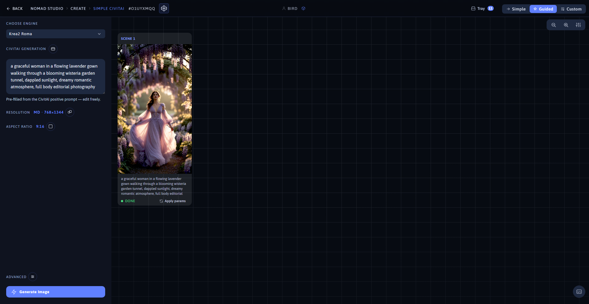Screen dimensions: 589x304
Task: Switch to Custom mode
Action: pyautogui.click(x=571, y=9)
